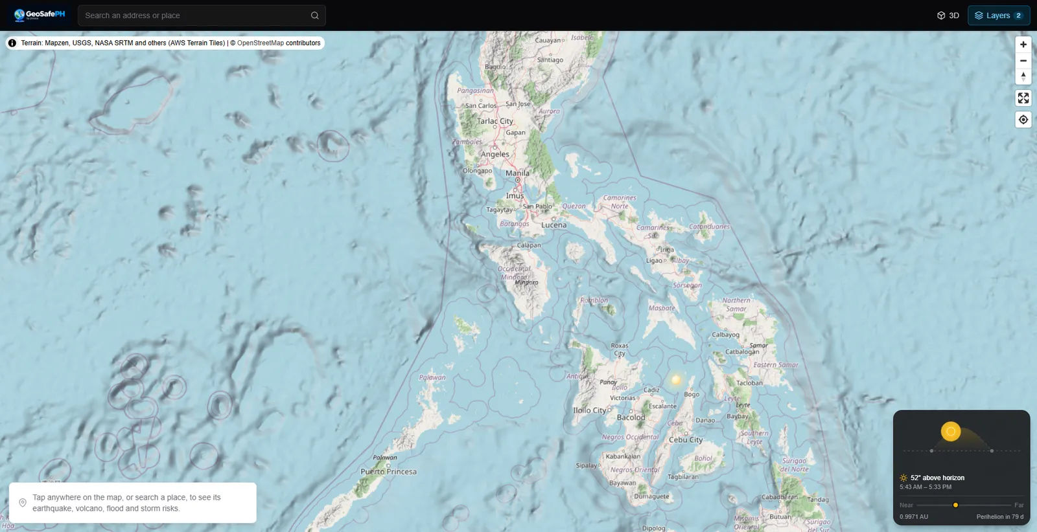
Task: Open the OpenStreetMap attribution link
Action: [x=261, y=43]
